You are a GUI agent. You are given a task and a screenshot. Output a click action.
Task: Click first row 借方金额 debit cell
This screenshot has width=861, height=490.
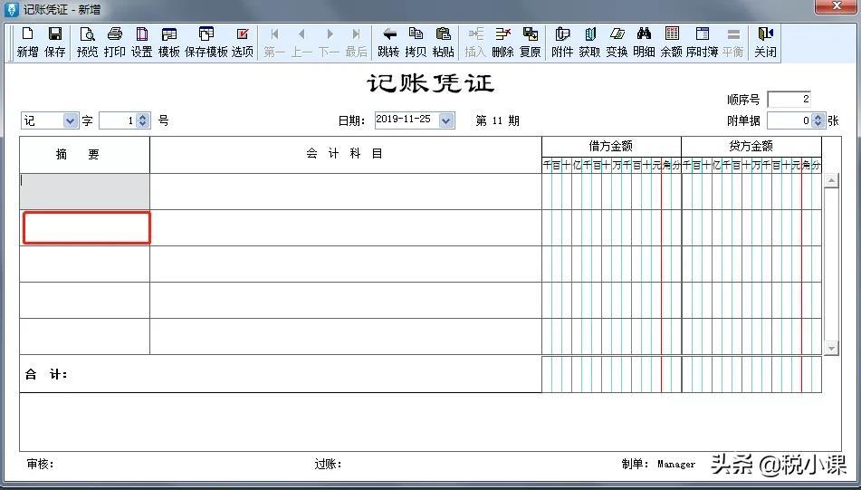612,191
